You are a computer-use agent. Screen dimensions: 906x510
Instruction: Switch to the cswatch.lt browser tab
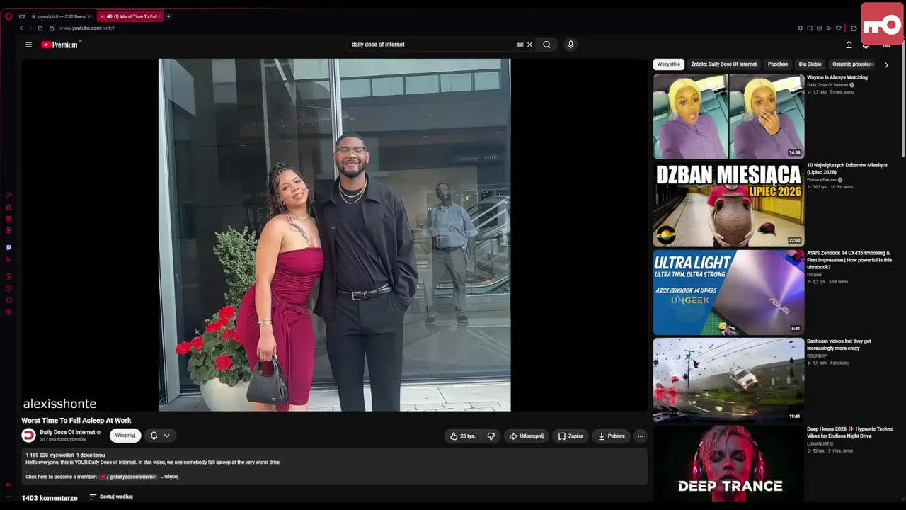[61, 16]
